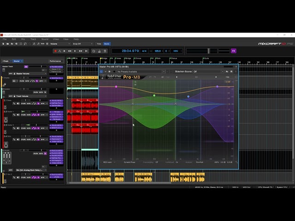Open the Track Volume dropdown on Guitars track
Image resolution: width=295 pixels, height=221 pixels.
click(31, 96)
